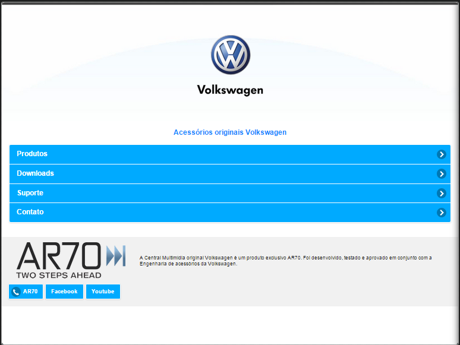460x345 pixels.
Task: Open the Facebook button
Action: click(64, 292)
